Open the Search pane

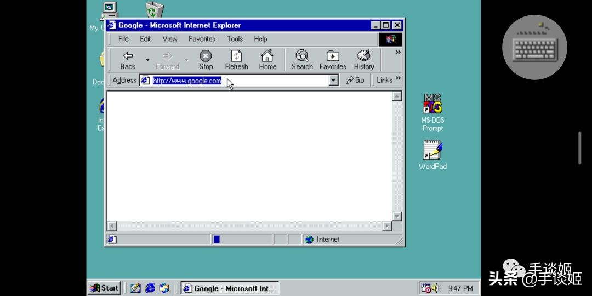pyautogui.click(x=302, y=60)
